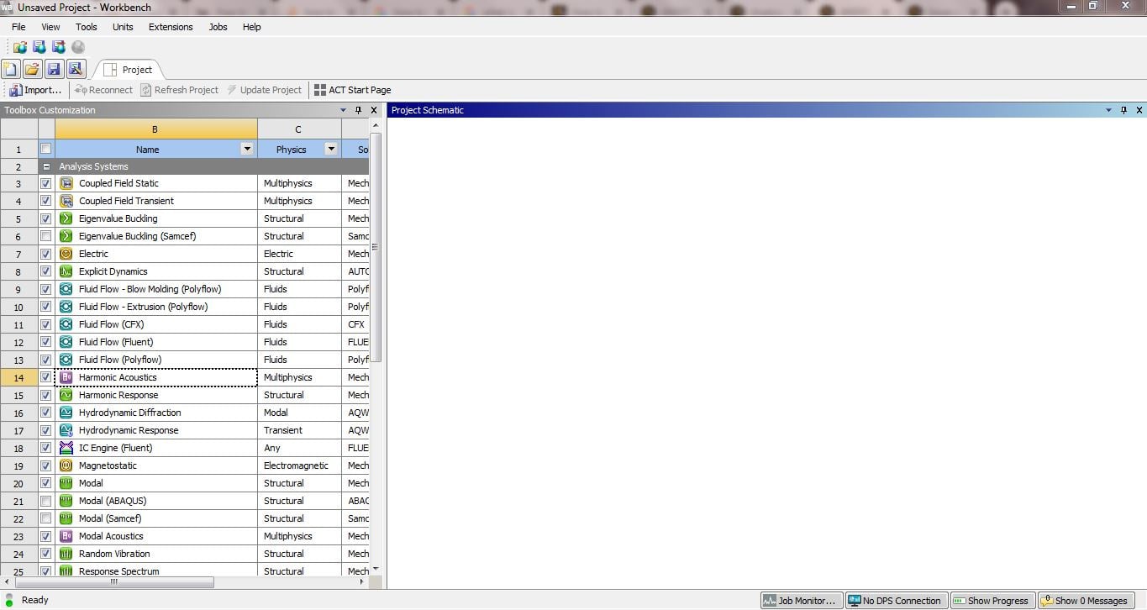Click the Save project disk icon
This screenshot has height=610, width=1147.
pyautogui.click(x=54, y=69)
